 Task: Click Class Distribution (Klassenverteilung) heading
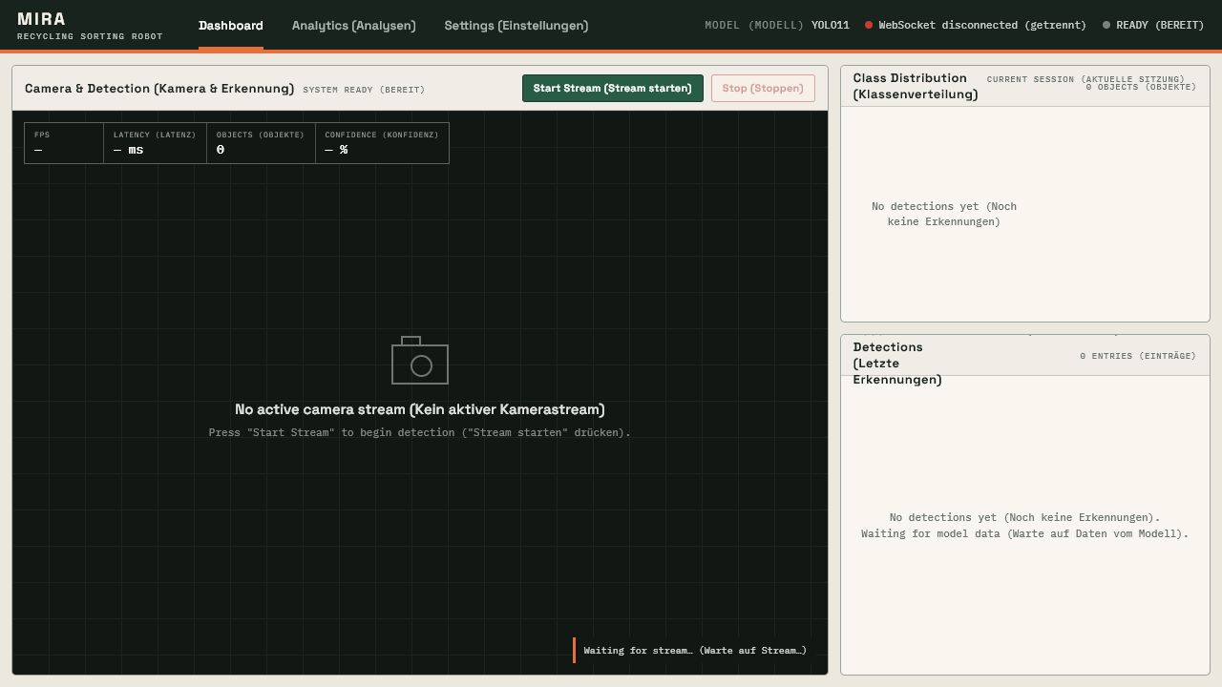(x=916, y=86)
